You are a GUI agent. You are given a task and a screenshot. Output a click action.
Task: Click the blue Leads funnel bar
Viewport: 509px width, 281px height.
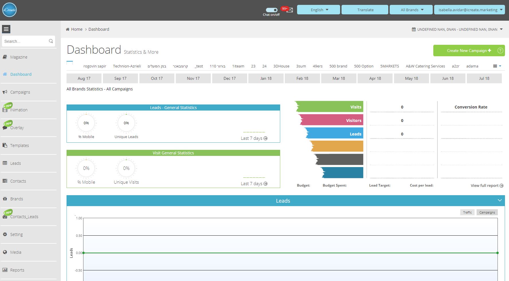[x=334, y=133]
